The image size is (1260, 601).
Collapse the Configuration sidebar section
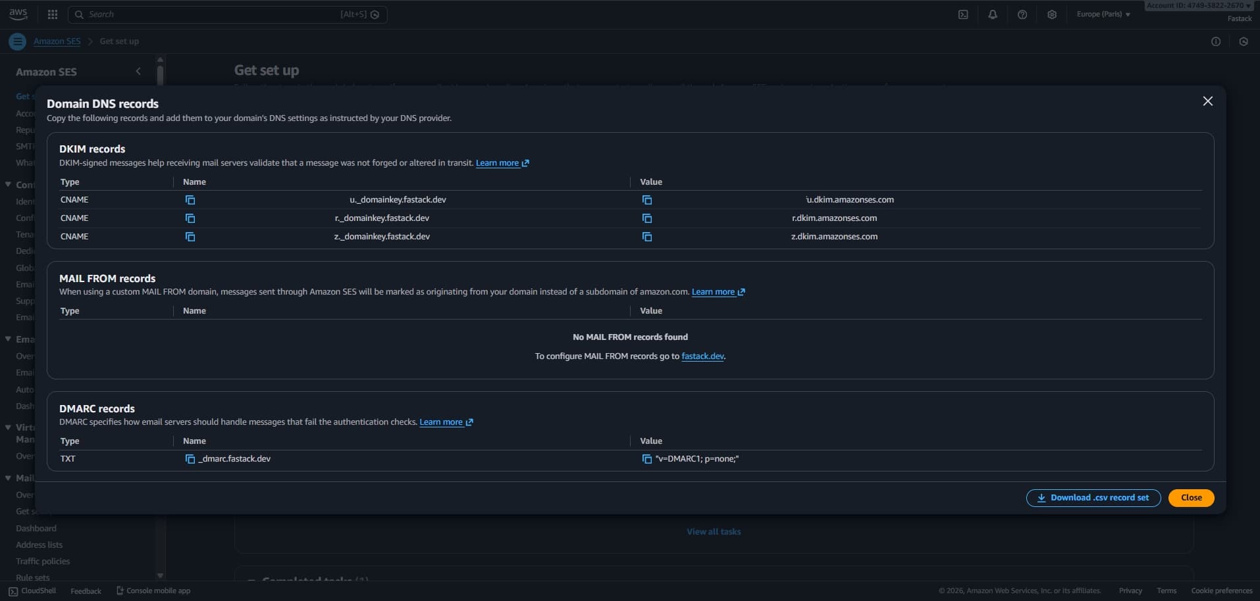(8, 185)
